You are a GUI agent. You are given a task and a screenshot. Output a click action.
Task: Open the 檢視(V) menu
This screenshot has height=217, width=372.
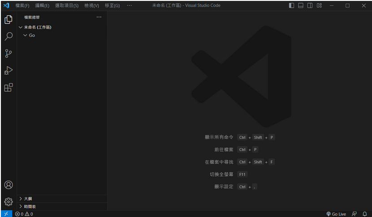(91, 5)
